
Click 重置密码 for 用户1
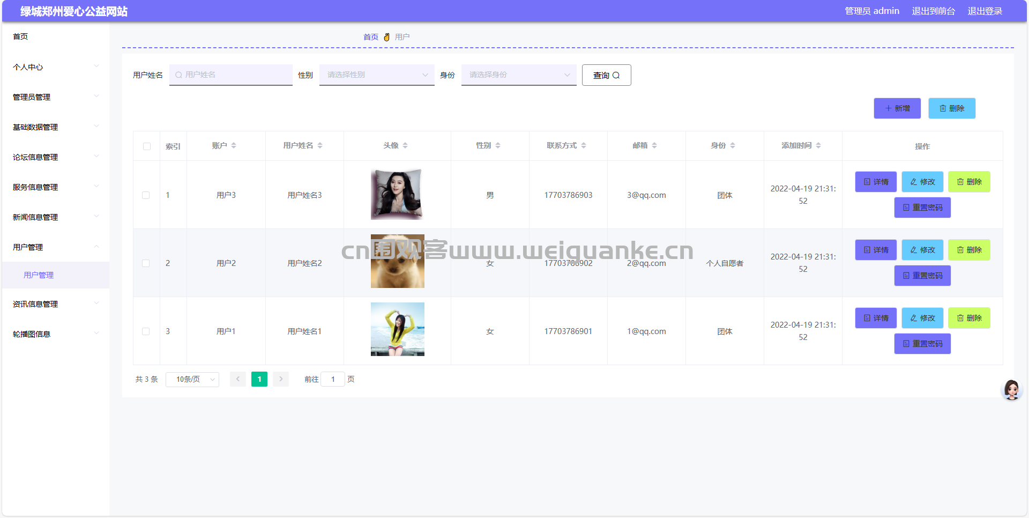pyautogui.click(x=922, y=344)
